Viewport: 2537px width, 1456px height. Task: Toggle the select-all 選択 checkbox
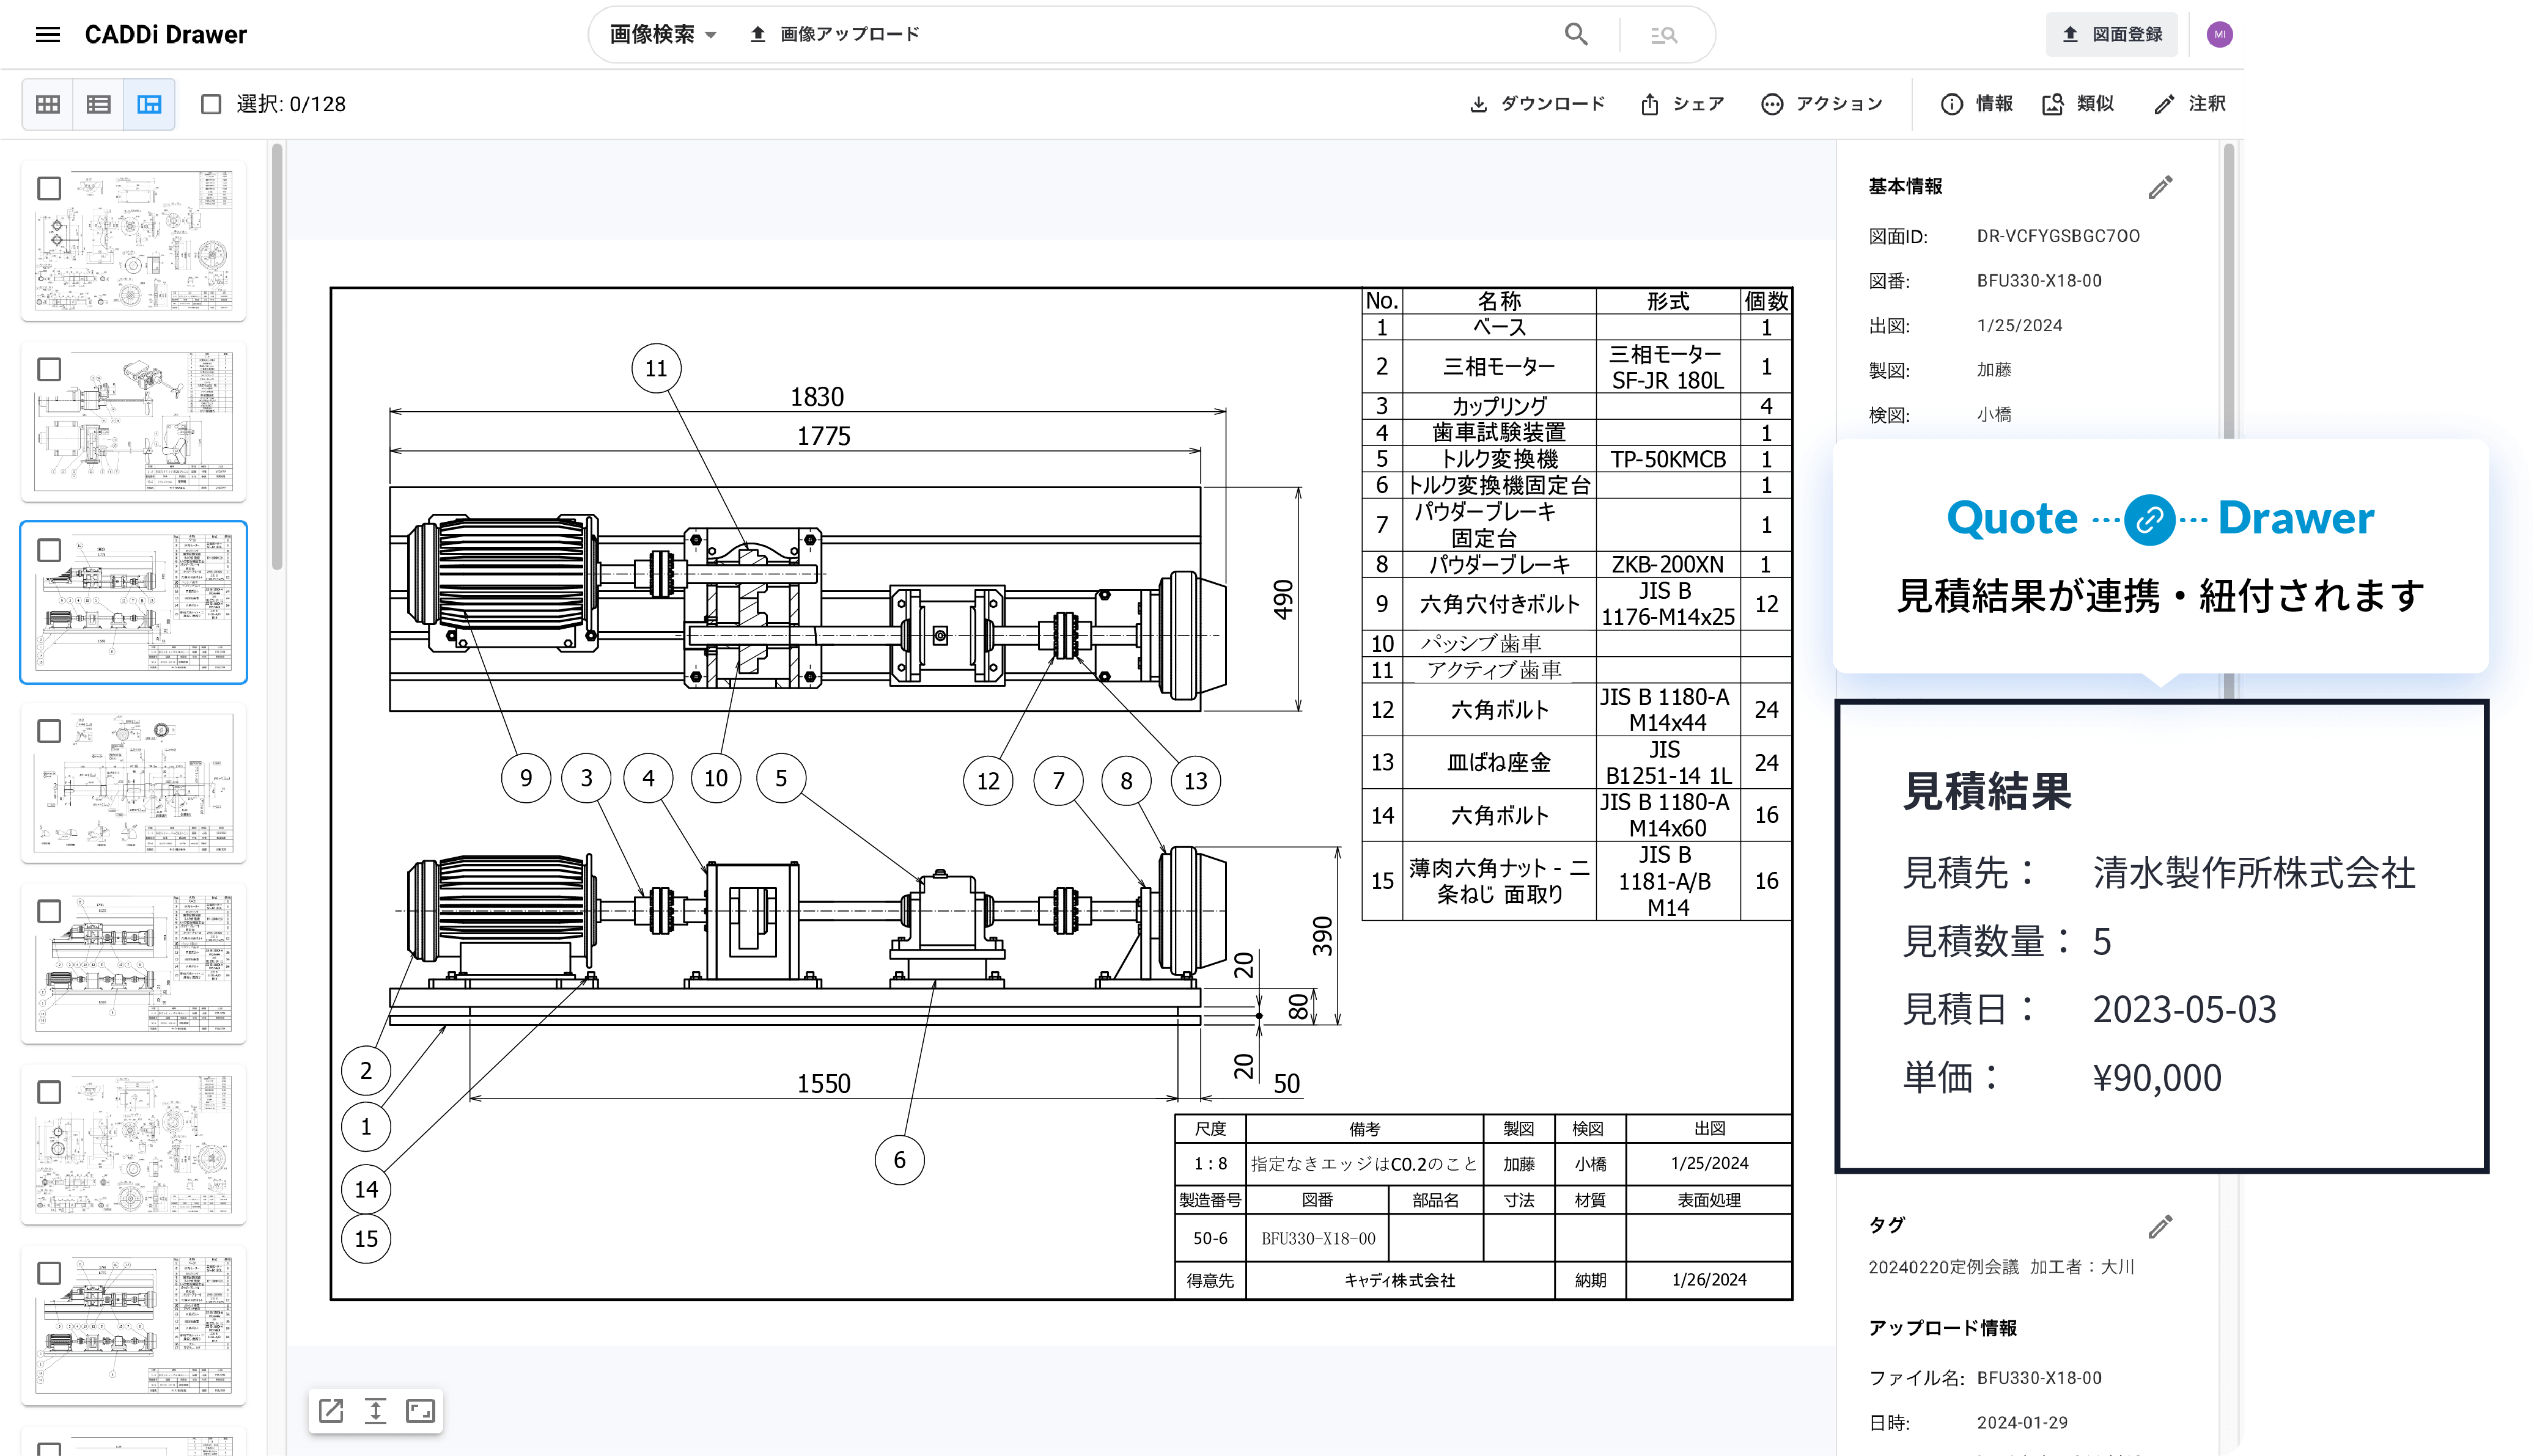(210, 104)
